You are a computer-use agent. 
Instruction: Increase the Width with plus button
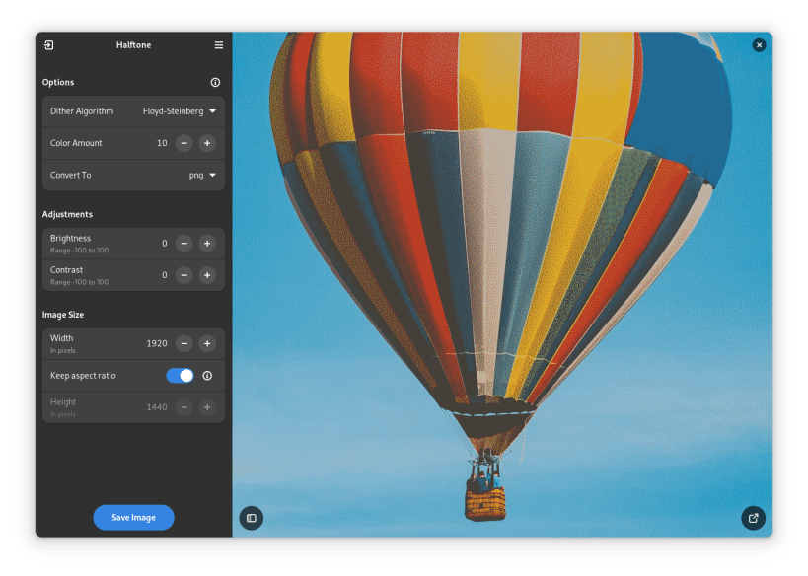click(x=207, y=343)
